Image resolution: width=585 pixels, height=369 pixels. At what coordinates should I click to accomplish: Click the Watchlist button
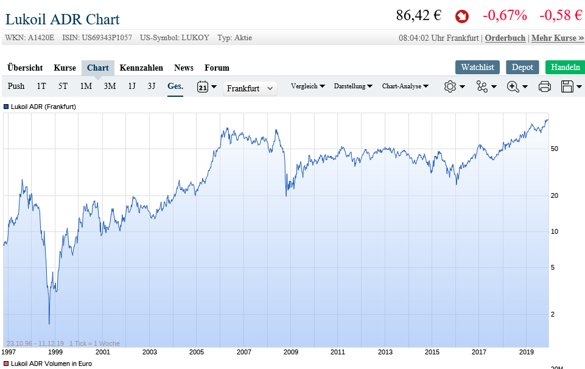coord(477,67)
